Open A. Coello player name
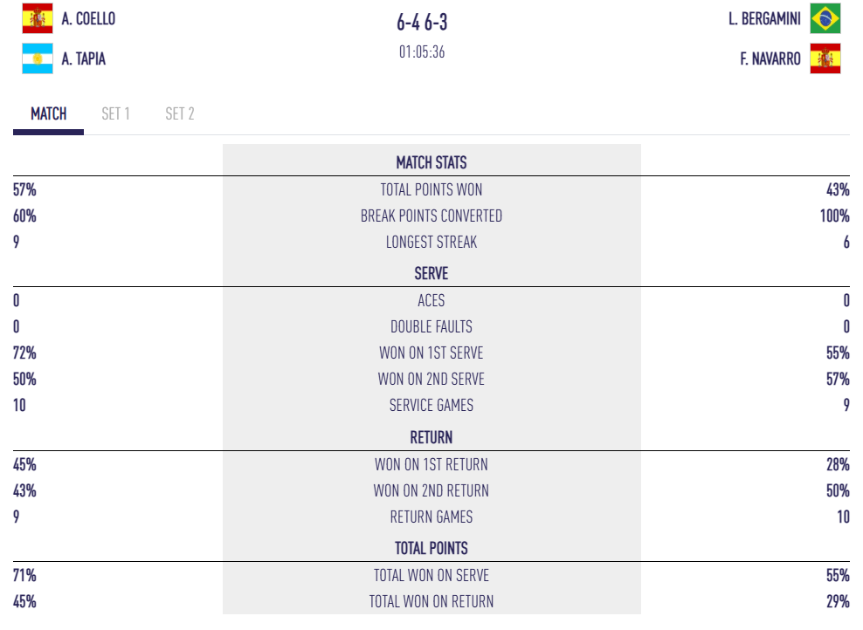 pos(88,18)
